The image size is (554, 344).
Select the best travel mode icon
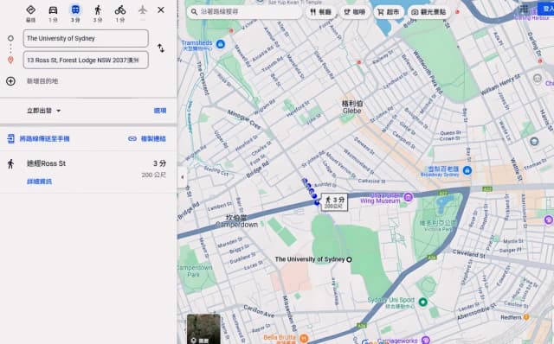pyautogui.click(x=31, y=10)
